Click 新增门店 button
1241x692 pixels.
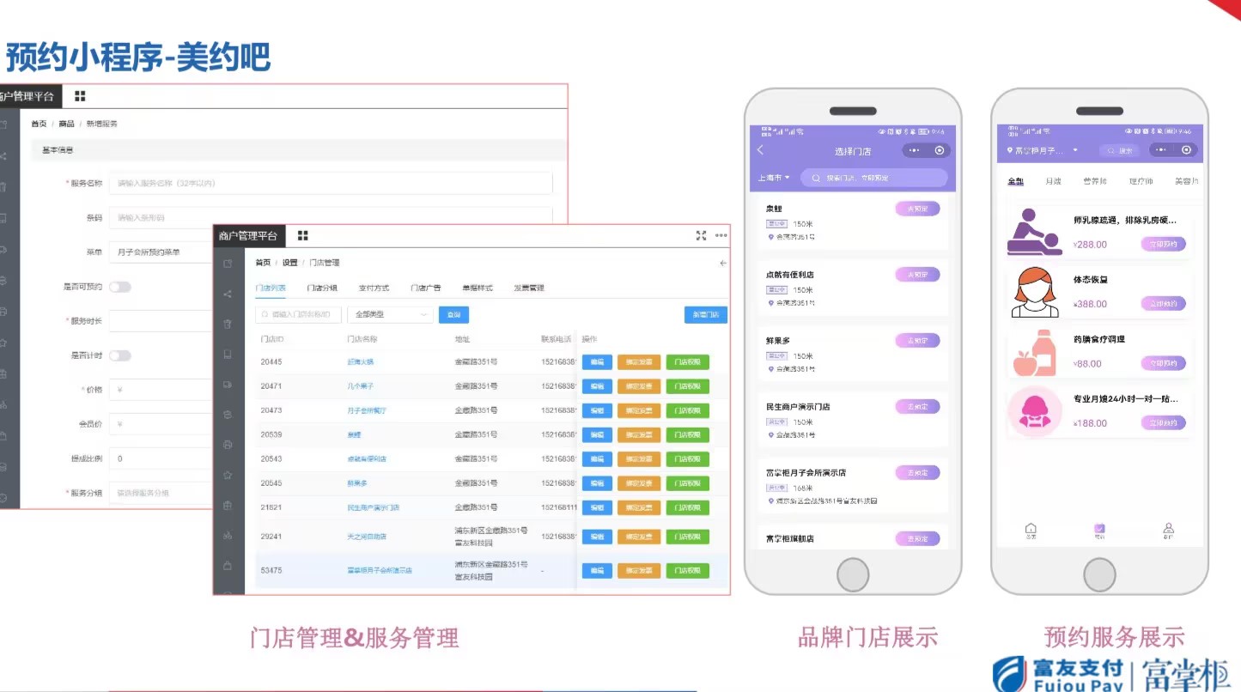(x=706, y=315)
